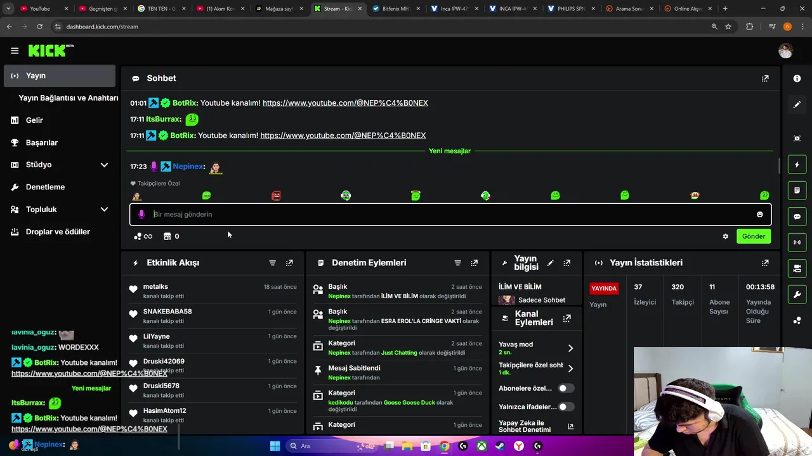The height and width of the screenshot is (456, 812).
Task: Click the Gönder send button
Action: (x=754, y=236)
